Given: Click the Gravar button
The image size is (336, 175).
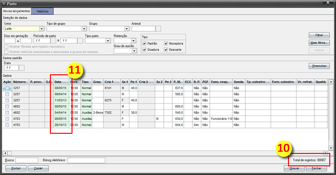Looking at the screenshot, I should pyautogui.click(x=294, y=168).
